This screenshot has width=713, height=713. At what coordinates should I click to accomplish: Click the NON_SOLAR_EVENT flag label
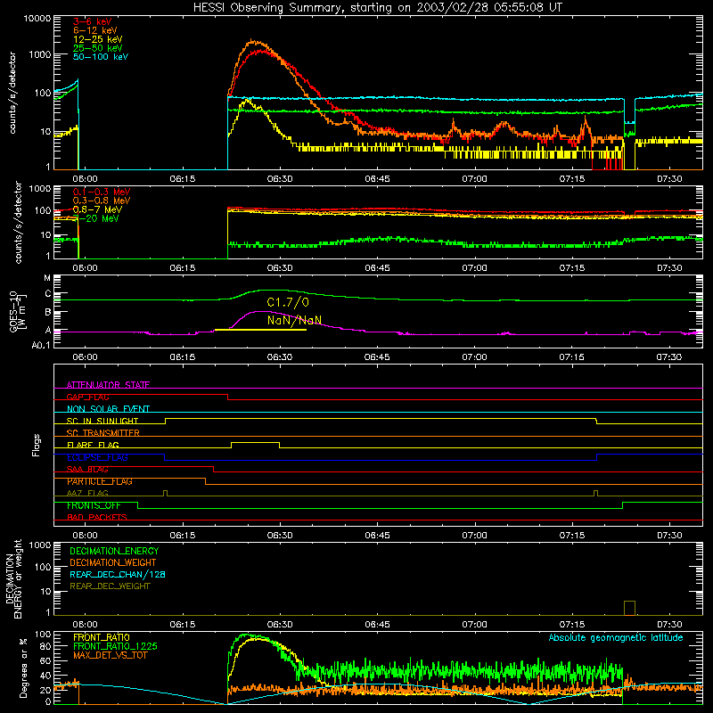tap(108, 409)
